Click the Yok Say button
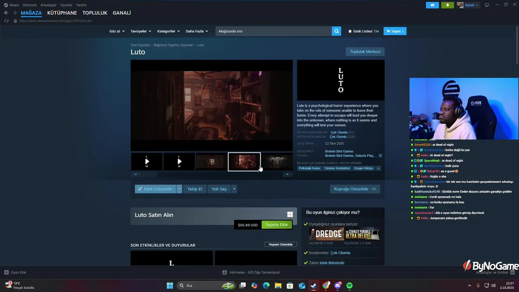The width and height of the screenshot is (519, 292). [x=219, y=189]
